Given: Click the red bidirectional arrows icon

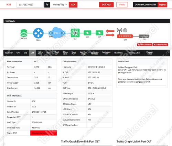Looking at the screenshot, I should click(110, 33).
